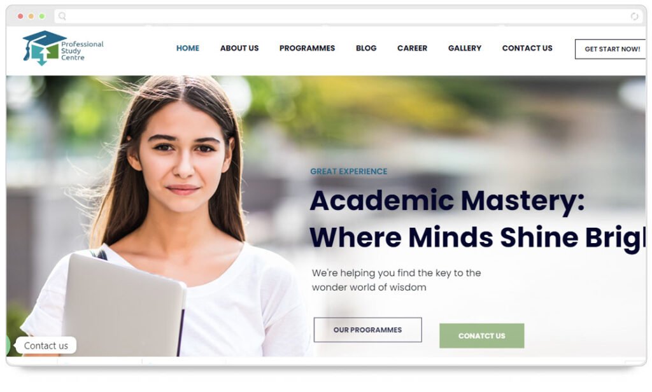Click the reload spinner icon in address bar

(x=634, y=16)
